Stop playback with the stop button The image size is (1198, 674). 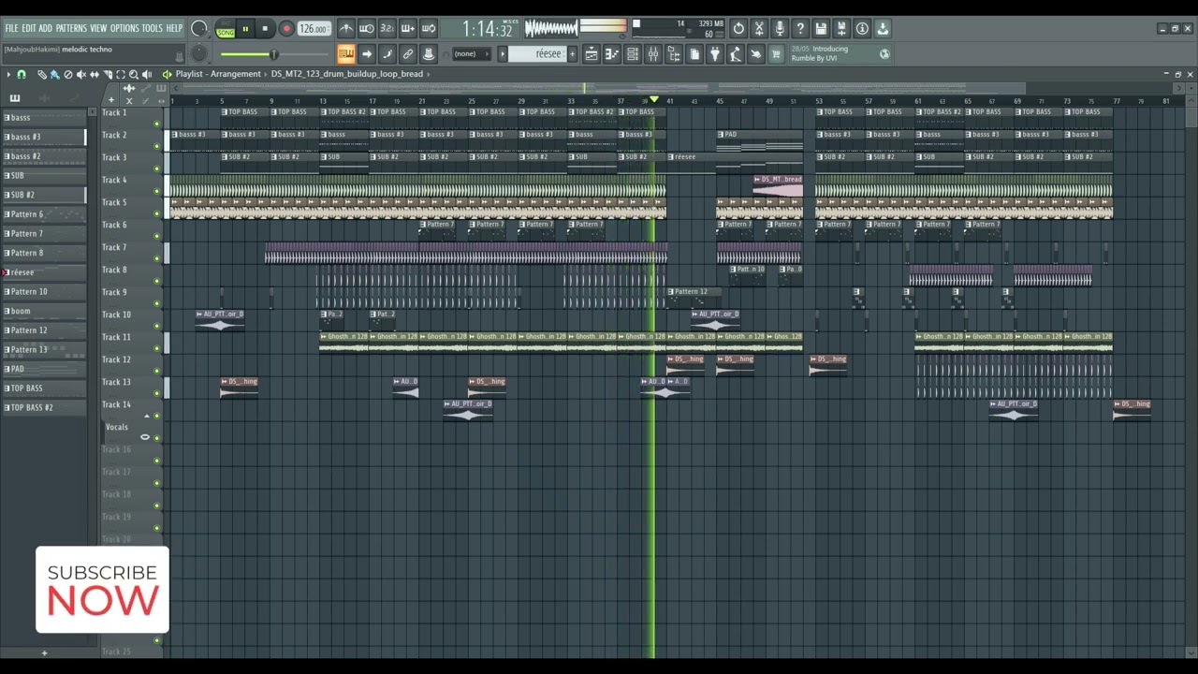[x=265, y=29]
